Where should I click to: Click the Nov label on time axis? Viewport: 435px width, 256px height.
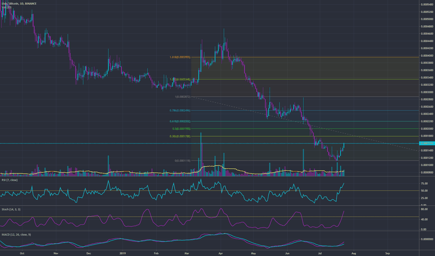coord(56,253)
